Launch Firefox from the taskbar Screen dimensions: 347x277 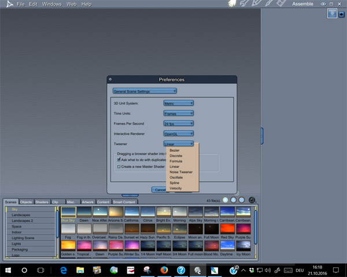(164, 270)
